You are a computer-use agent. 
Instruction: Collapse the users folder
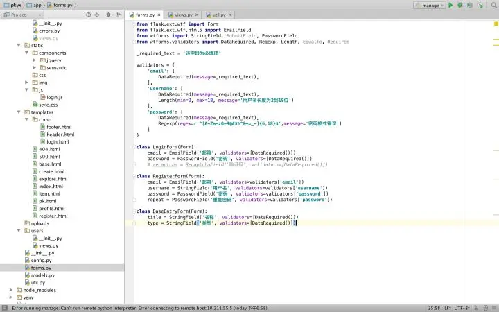(19, 230)
